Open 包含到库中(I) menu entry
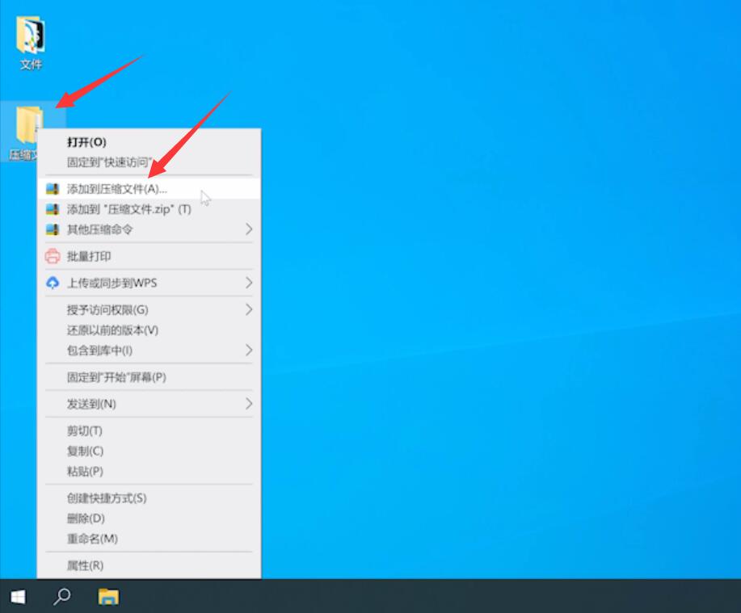Viewport: 741px width, 613px height. point(149,351)
